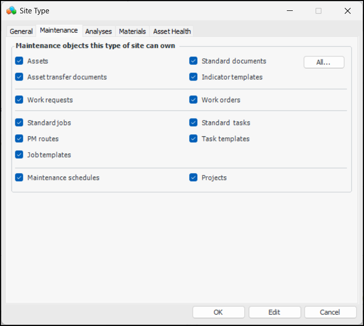This screenshot has width=364, height=326.
Task: Uncheck Standard tasks option
Action: coord(194,122)
